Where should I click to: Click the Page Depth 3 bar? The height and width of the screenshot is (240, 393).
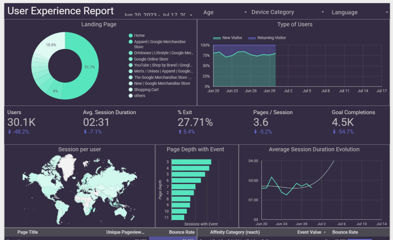point(191,162)
